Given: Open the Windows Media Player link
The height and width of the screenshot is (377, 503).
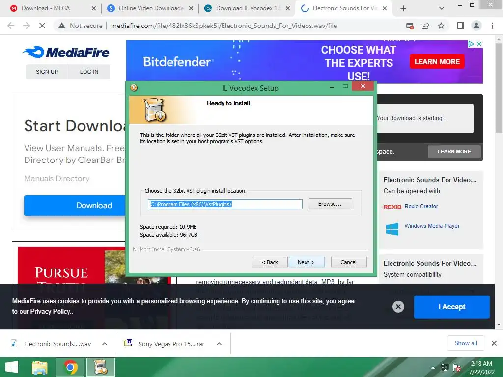Looking at the screenshot, I should 432,226.
